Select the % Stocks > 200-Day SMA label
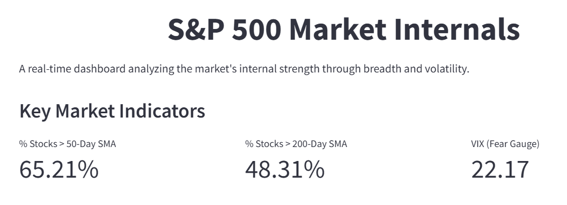 click(296, 144)
